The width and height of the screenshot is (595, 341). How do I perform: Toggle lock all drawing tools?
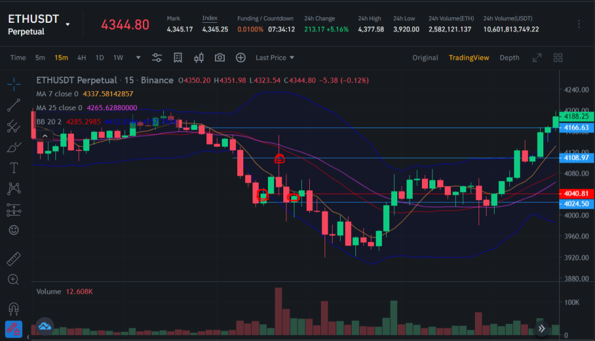(x=14, y=329)
